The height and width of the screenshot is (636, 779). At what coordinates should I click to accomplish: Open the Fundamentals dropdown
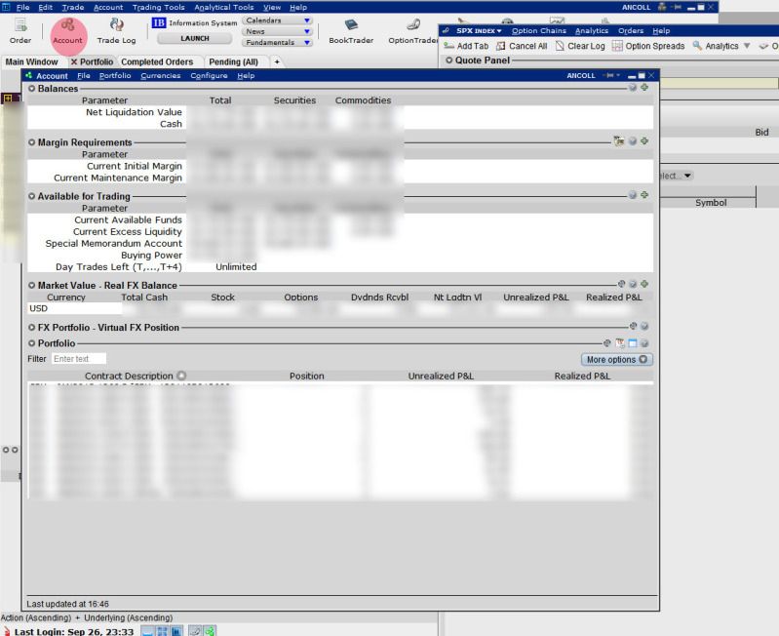(277, 42)
